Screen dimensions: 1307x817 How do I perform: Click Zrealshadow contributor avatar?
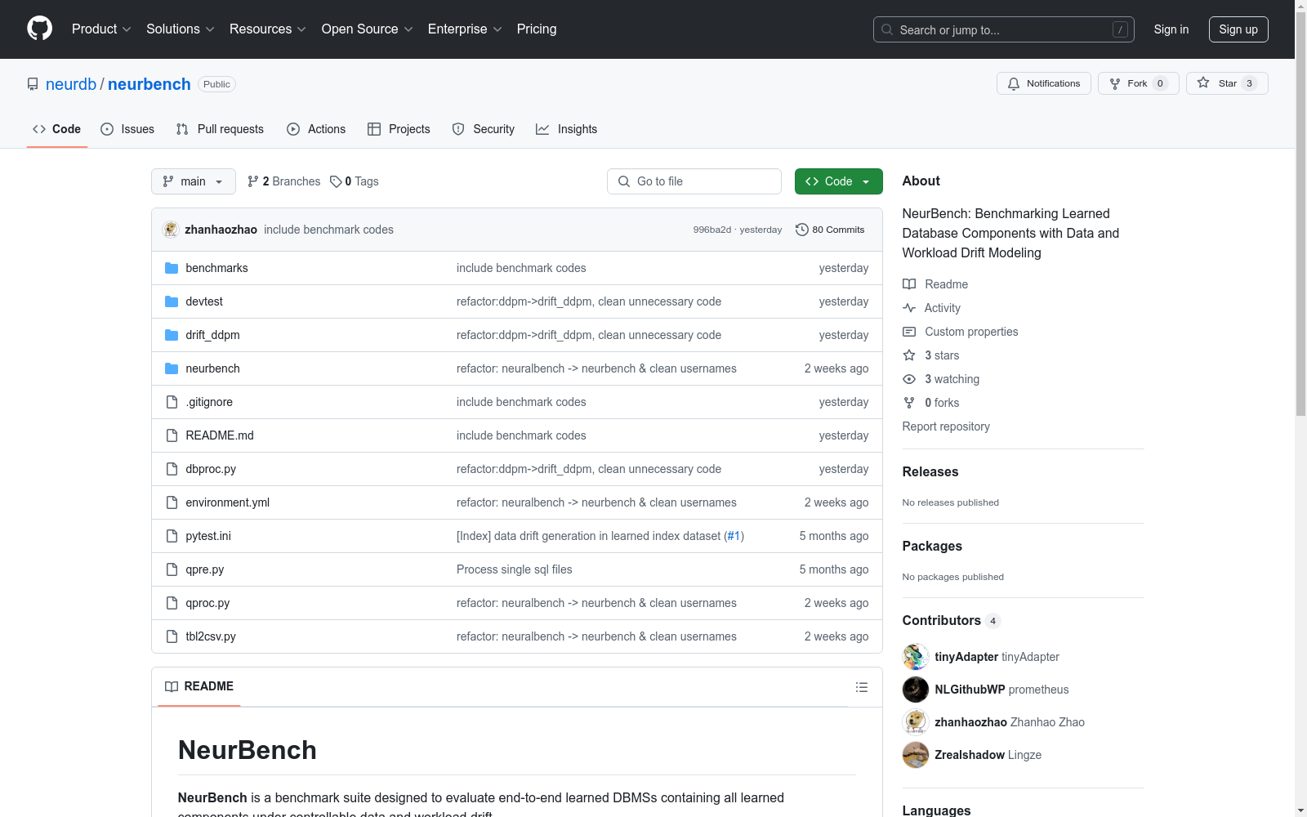[x=916, y=755]
